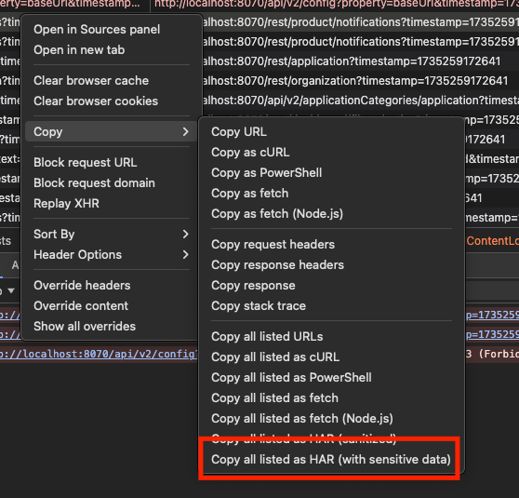Choose Copy as fetch
This screenshot has height=498, width=519.
(x=249, y=194)
